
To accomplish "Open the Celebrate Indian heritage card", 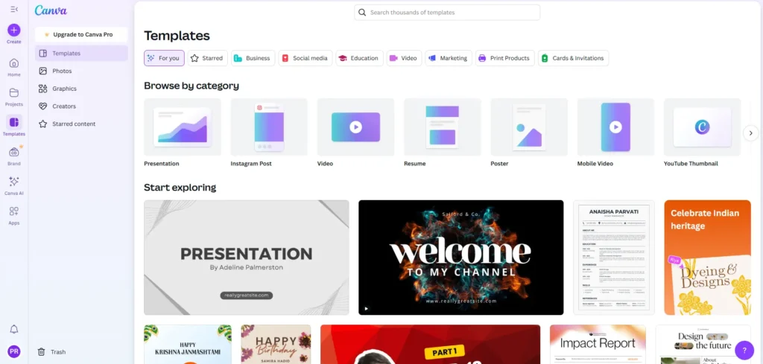I will click(708, 258).
